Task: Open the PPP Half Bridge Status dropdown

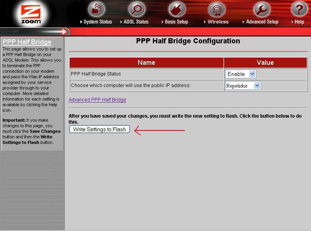Action: [x=241, y=74]
